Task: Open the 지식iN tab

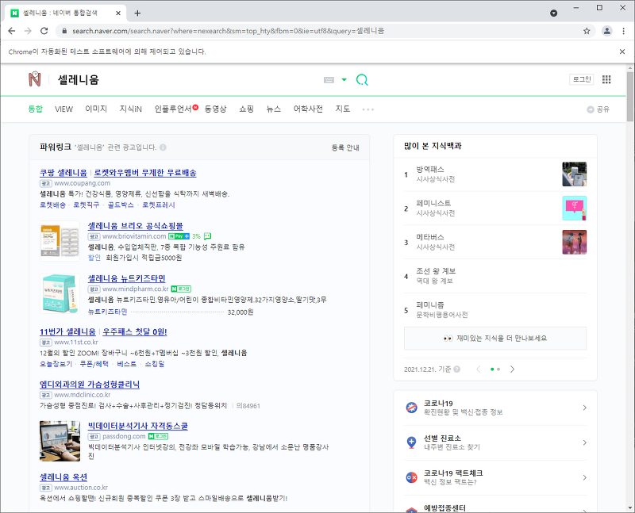Action: pos(130,109)
